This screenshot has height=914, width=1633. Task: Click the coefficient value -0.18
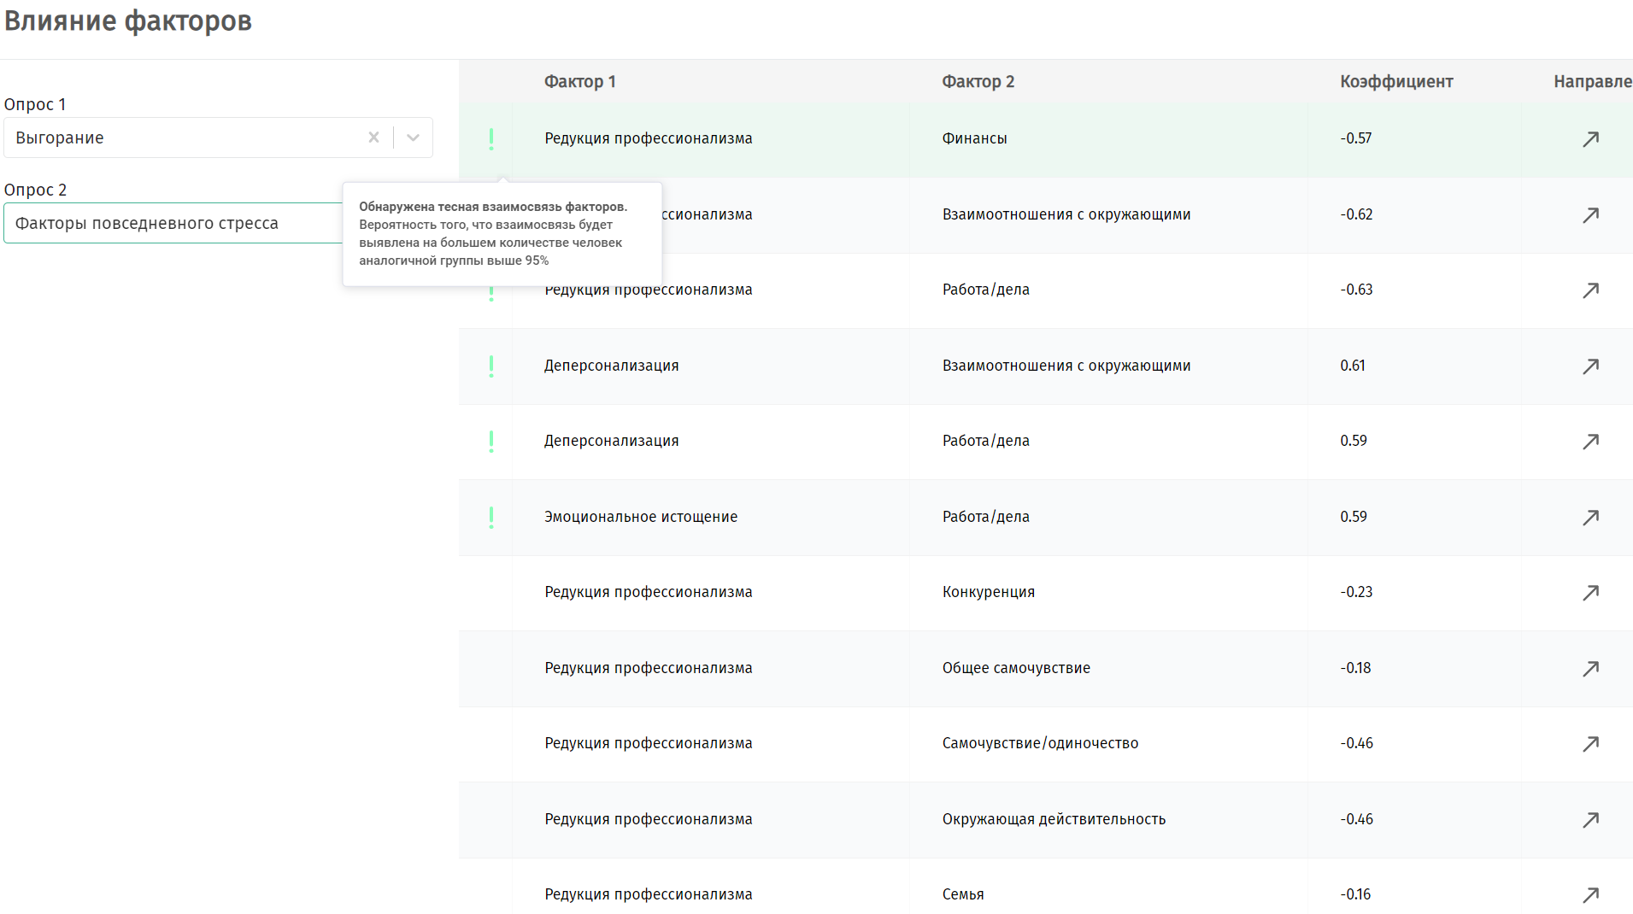tap(1355, 668)
